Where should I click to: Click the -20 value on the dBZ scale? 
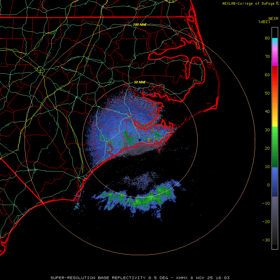(x=266, y=222)
